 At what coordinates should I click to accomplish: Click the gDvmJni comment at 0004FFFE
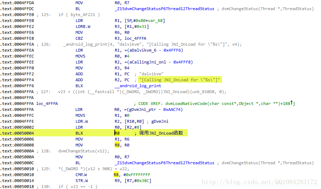point(160,121)
